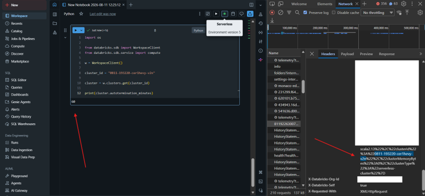Screen dimensions: 425x196
Task: Open network search magnifier
Action: click(297, 12)
